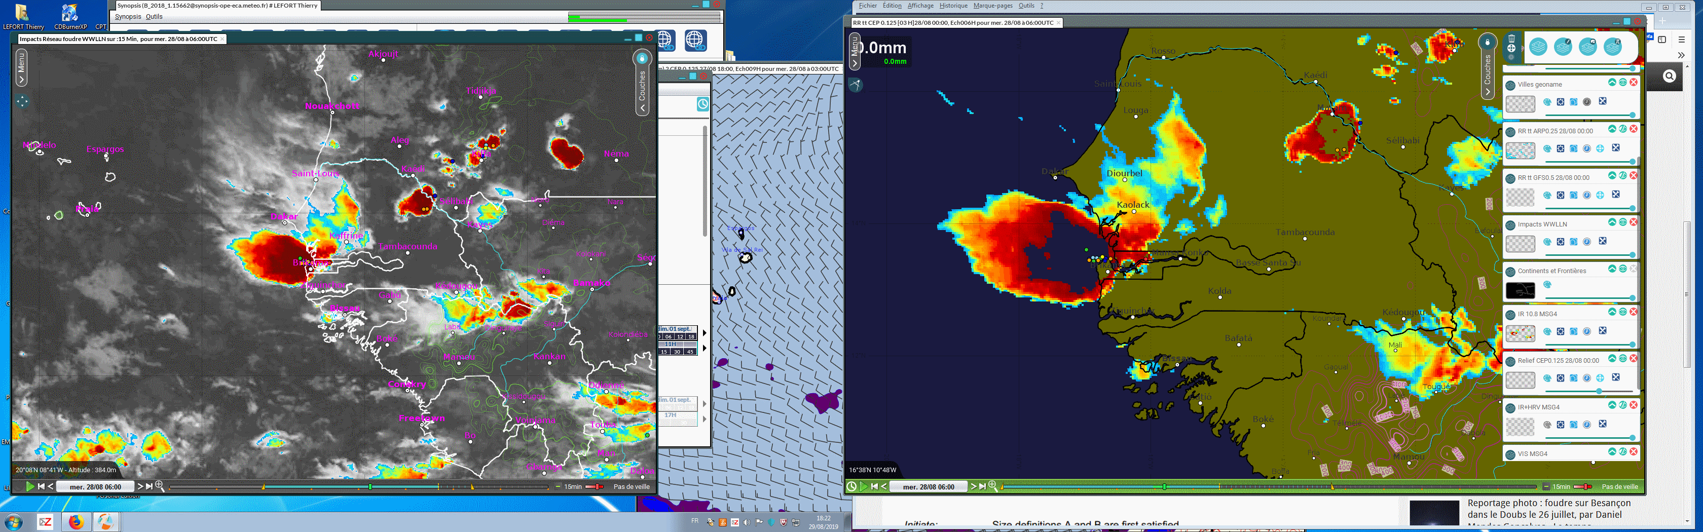Collapse the Impacts WWLLN layer with the chevron
The width and height of the screenshot is (1703, 532).
point(1612,222)
